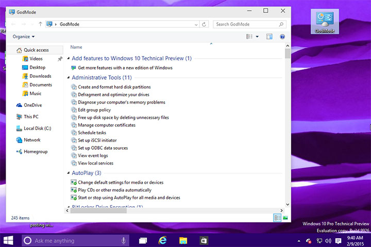The image size is (371, 247).
Task: Open the Organize menu
Action: pyautogui.click(x=24, y=37)
